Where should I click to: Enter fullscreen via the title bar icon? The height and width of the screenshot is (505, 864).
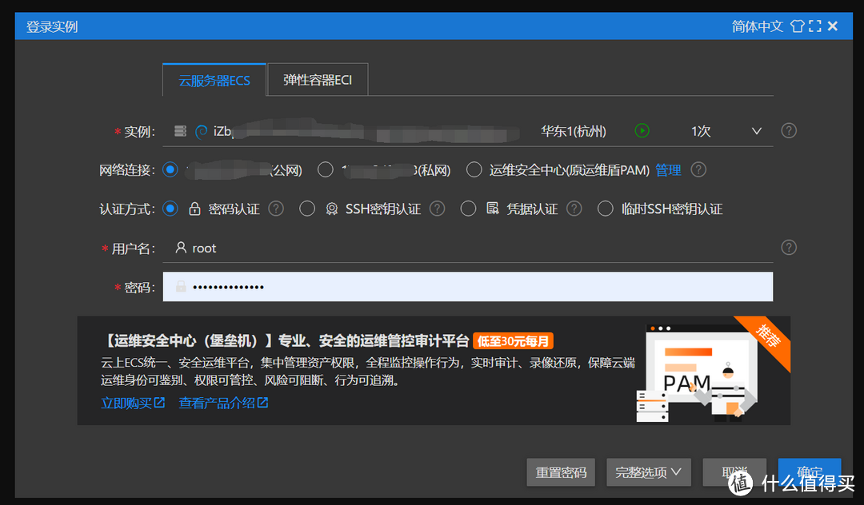[814, 25]
